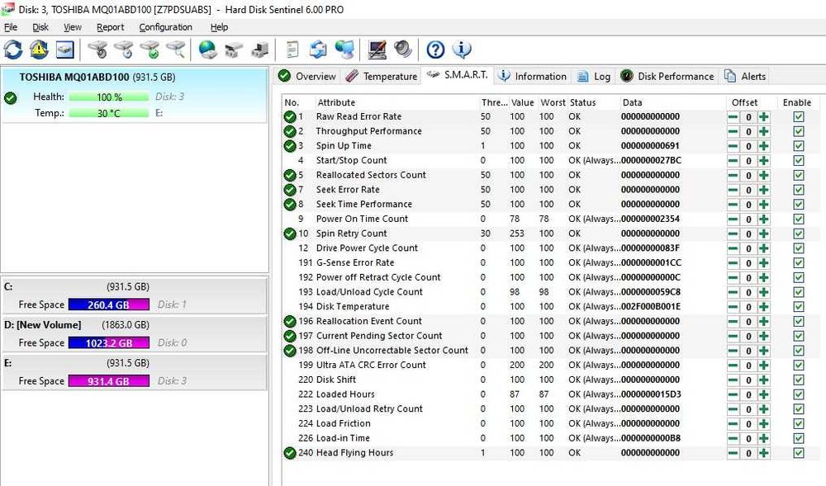Image resolution: width=826 pixels, height=486 pixels.
Task: Click the blue refresh arrows toolbar icon
Action: coord(13,50)
